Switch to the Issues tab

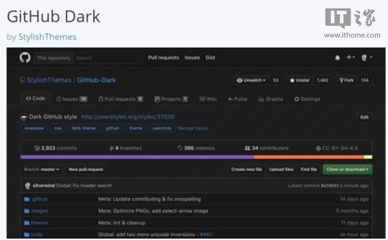pyautogui.click(x=72, y=99)
